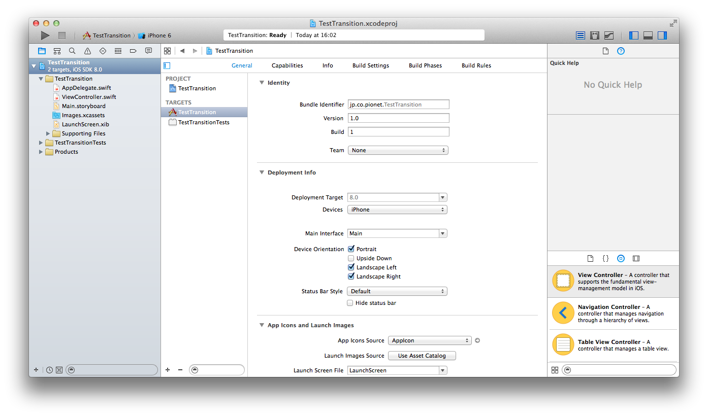
Task: Show the Code Snippet library
Action: 605,258
